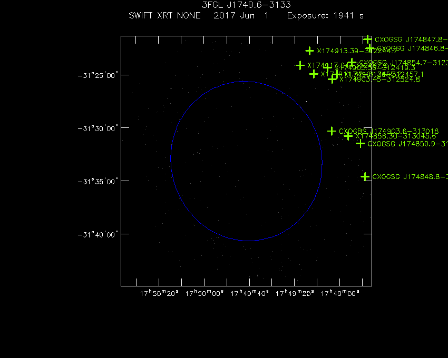
Task: Click the Exposure: 1941 s text
Action: [325, 15]
